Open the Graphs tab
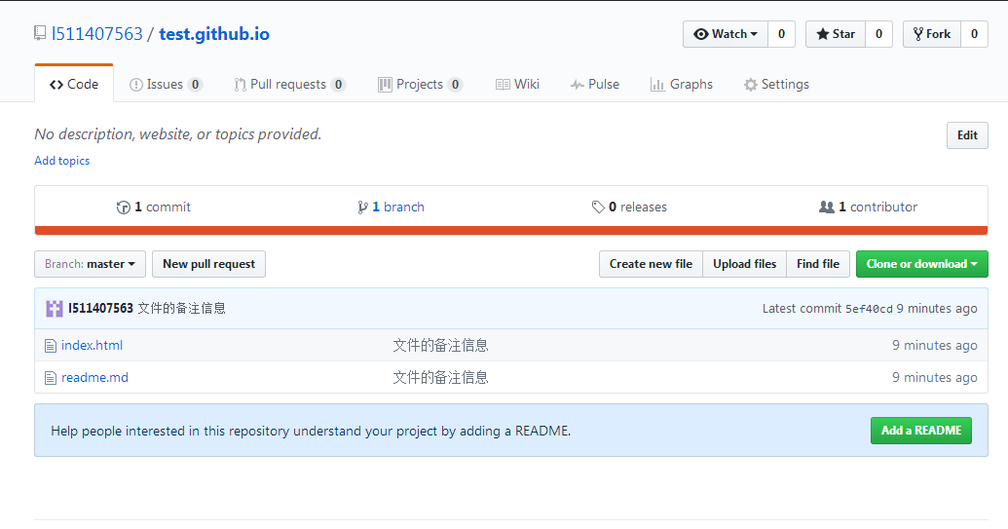The image size is (1008, 529). 682,84
